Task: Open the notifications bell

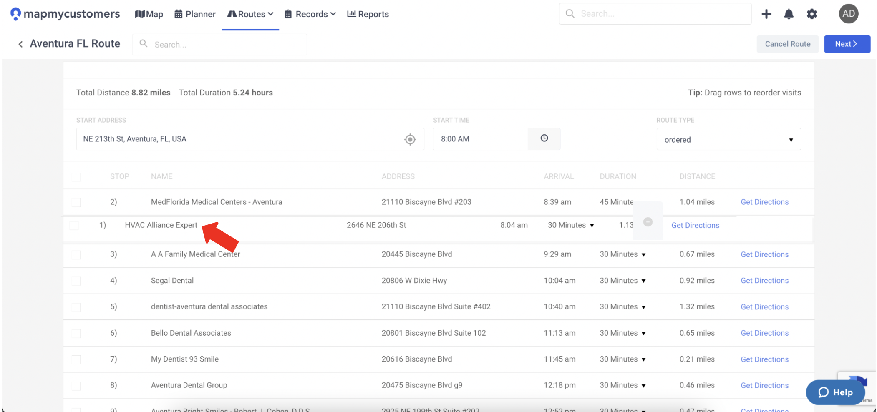Action: pos(788,14)
